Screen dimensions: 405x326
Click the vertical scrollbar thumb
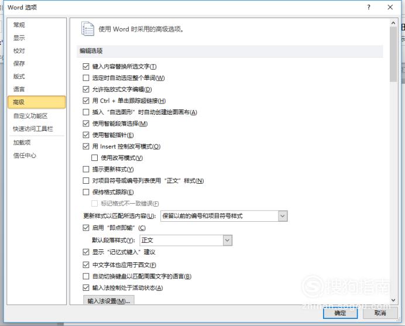pos(393,54)
